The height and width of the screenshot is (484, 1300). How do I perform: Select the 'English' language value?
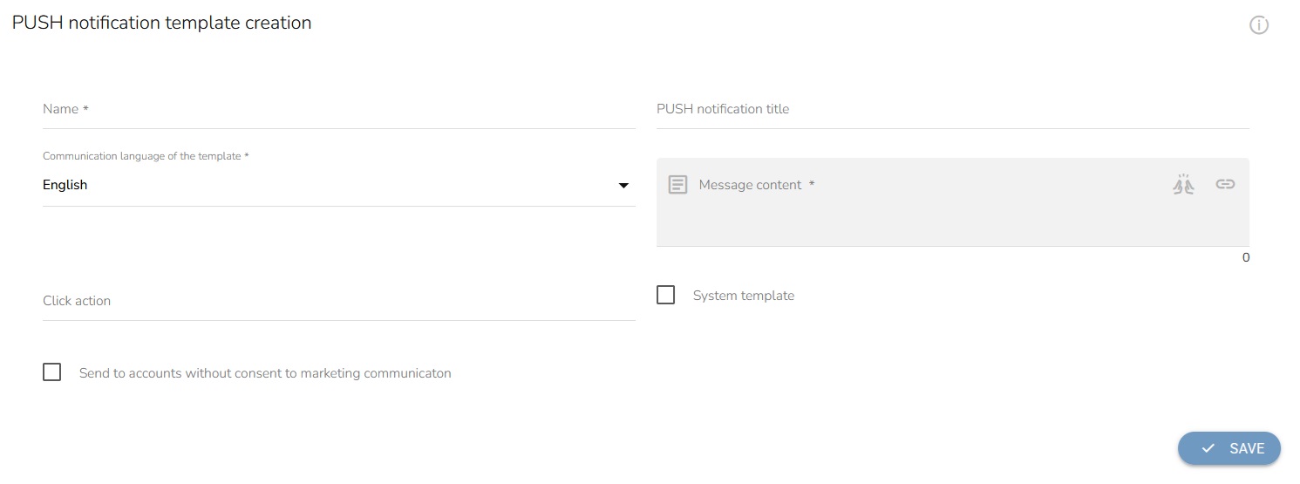65,185
